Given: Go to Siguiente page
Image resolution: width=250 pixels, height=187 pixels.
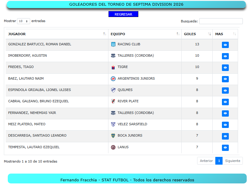Looking at the screenshot, I should pyautogui.click(x=233, y=161).
